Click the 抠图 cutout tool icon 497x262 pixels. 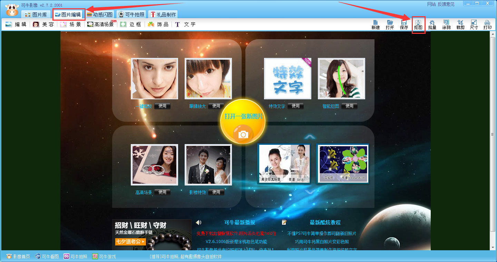pos(418,24)
